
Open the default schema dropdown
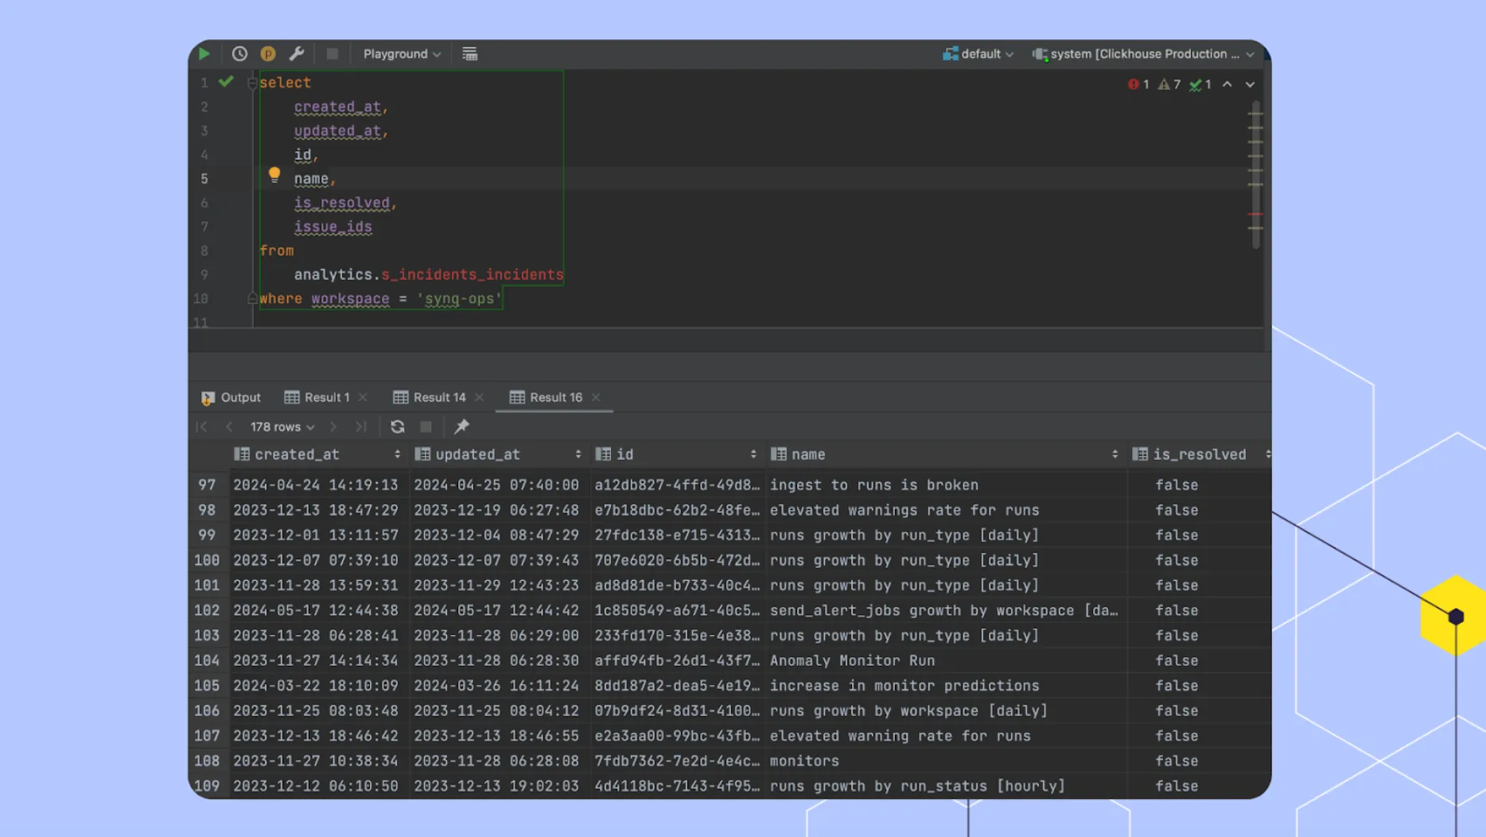click(984, 53)
